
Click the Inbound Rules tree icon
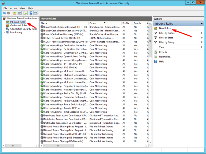pos(8,22)
